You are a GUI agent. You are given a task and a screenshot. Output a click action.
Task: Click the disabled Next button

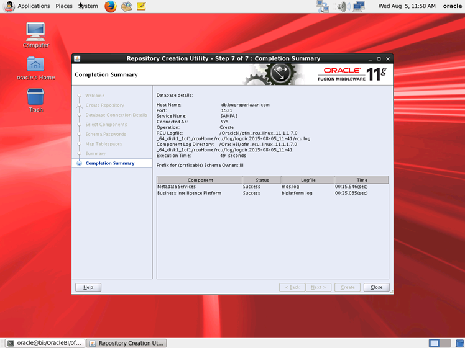pos(318,287)
